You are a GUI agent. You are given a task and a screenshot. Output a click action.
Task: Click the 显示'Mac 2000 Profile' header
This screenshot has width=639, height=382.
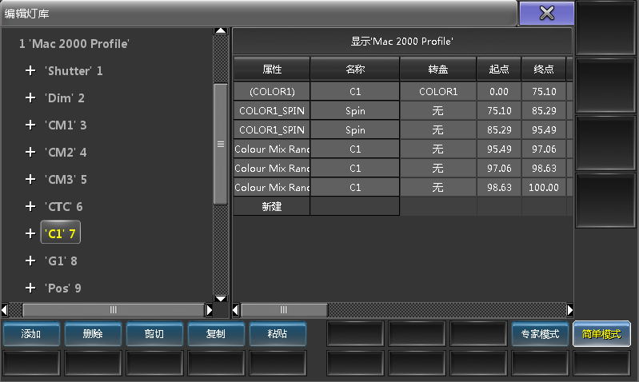pyautogui.click(x=401, y=41)
